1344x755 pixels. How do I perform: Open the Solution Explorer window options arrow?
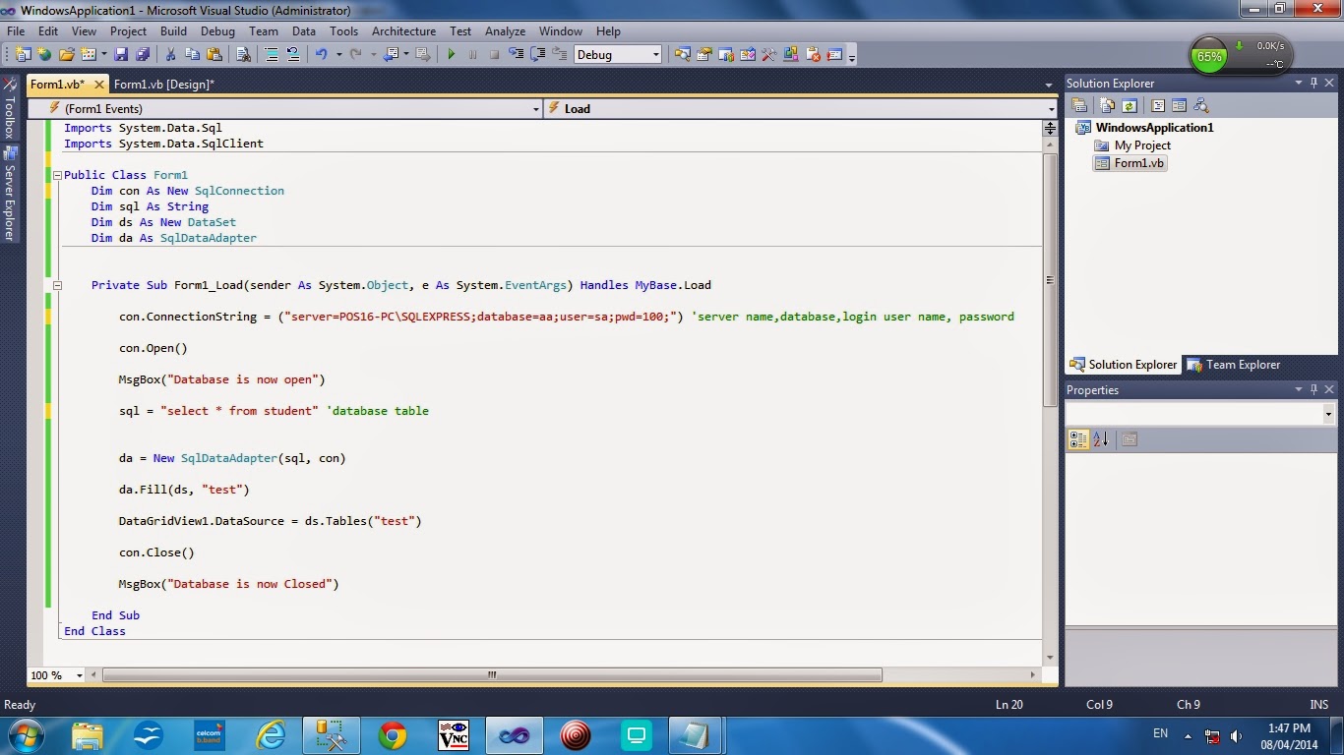1299,84
